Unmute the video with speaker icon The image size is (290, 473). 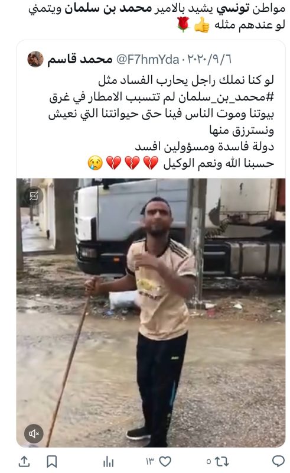pos(34,433)
